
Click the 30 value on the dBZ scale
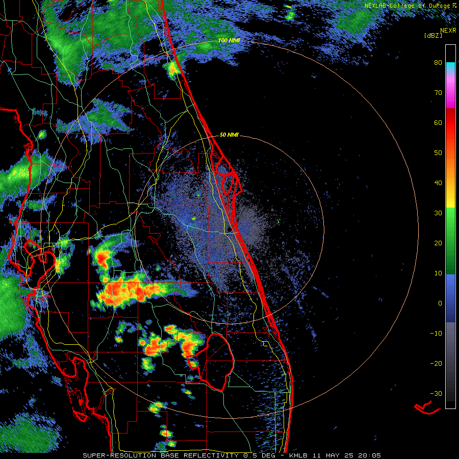click(x=438, y=213)
